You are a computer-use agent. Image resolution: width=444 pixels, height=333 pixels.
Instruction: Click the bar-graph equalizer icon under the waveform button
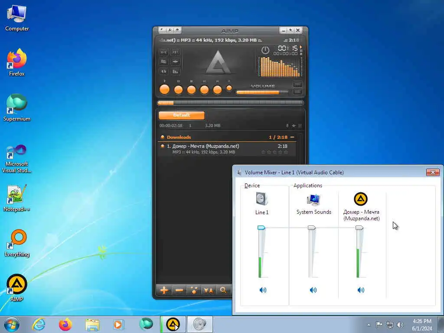coord(175,72)
